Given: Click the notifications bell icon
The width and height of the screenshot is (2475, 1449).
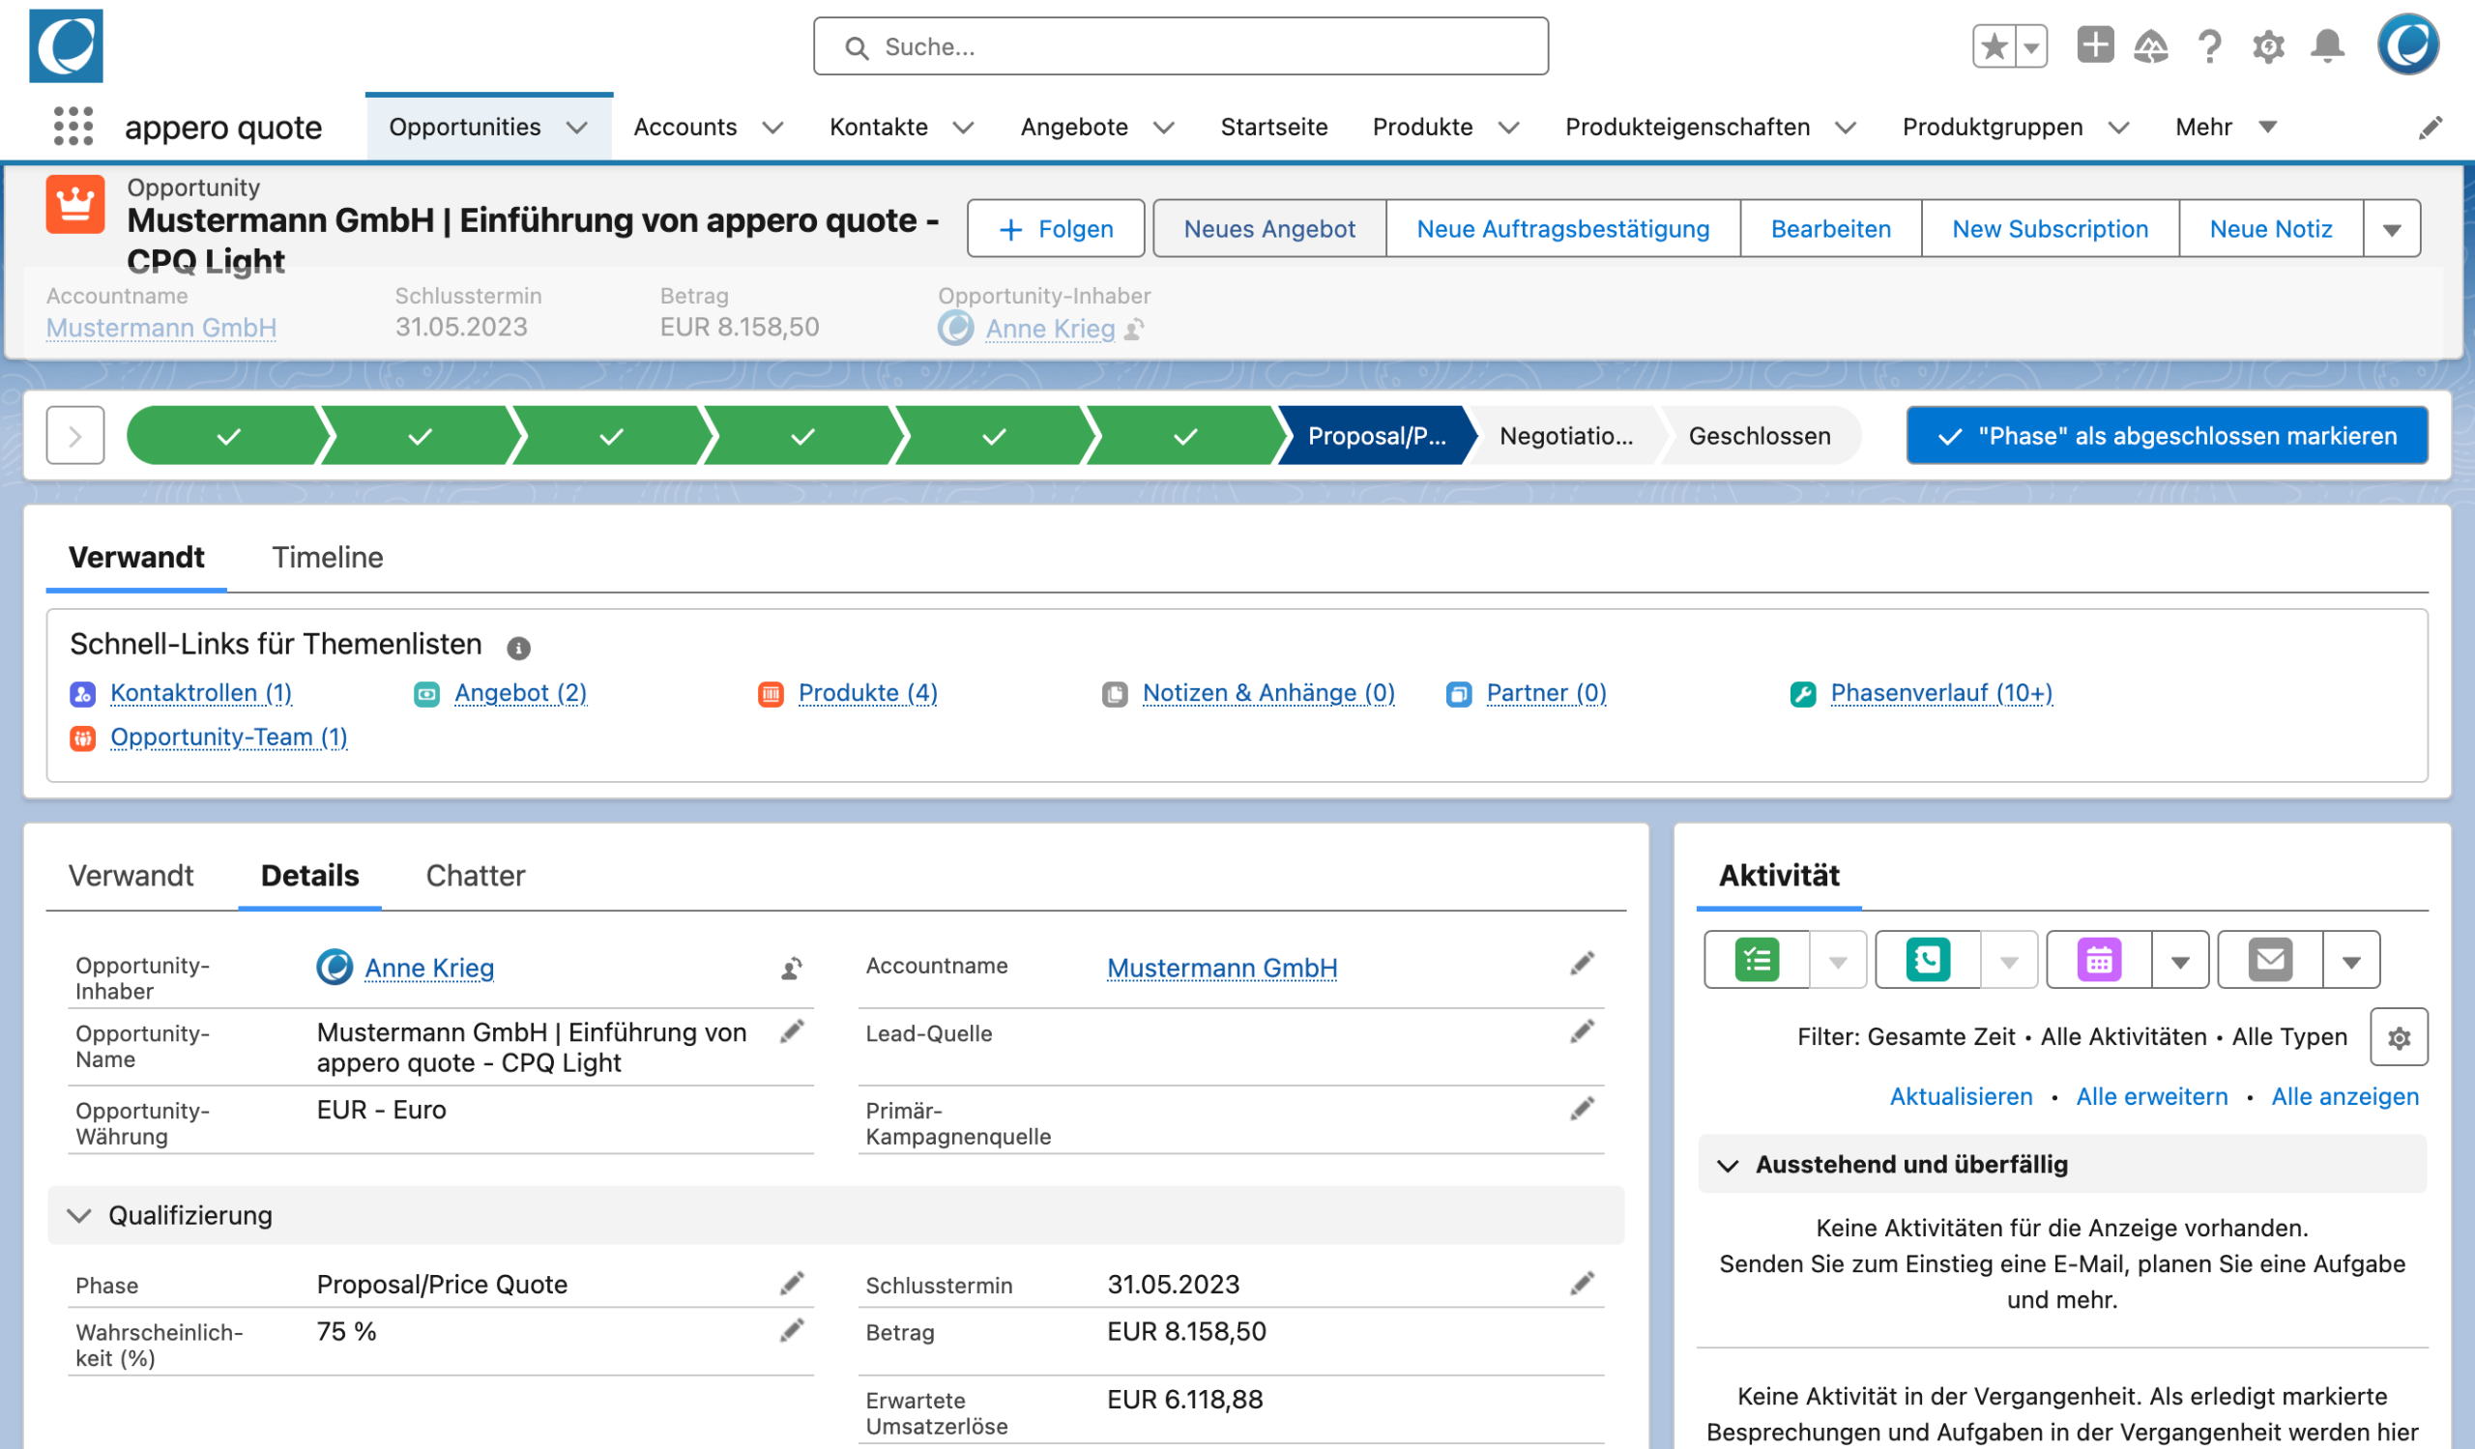Looking at the screenshot, I should [2327, 46].
